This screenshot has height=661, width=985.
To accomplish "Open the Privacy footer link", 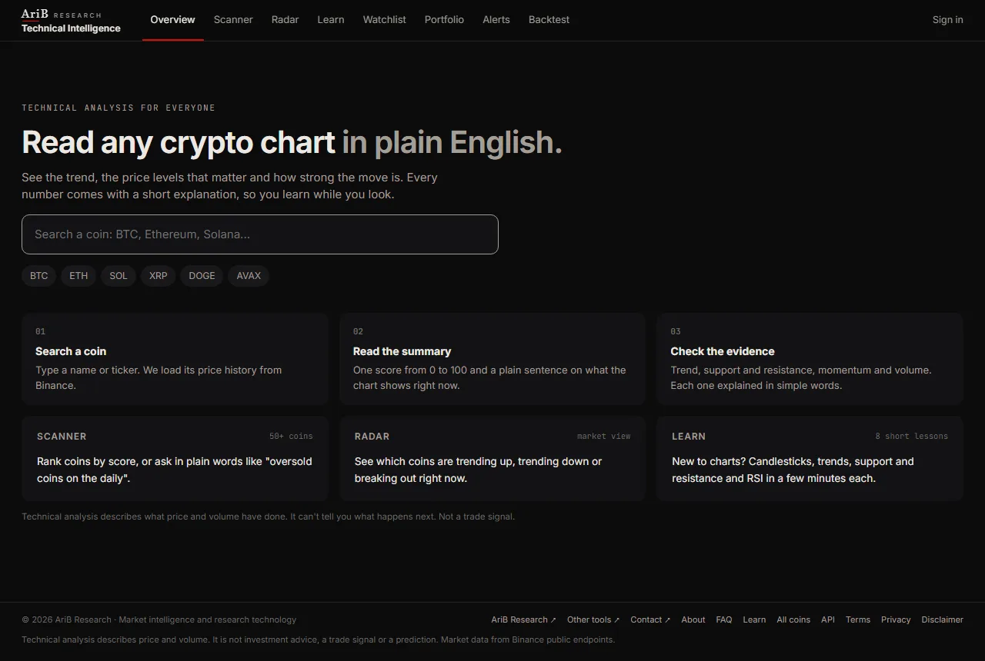I will click(x=896, y=619).
